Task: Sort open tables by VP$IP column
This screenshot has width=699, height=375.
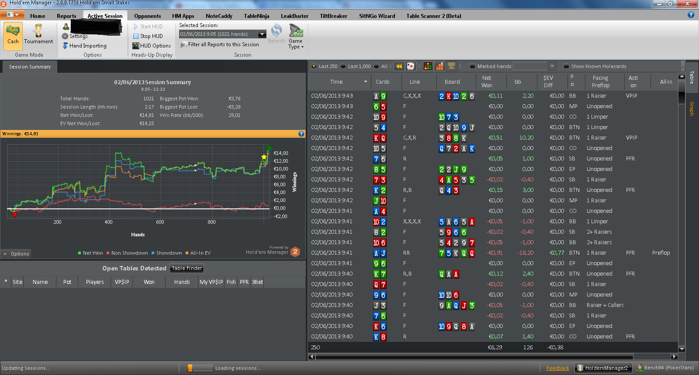Action: pos(122,282)
